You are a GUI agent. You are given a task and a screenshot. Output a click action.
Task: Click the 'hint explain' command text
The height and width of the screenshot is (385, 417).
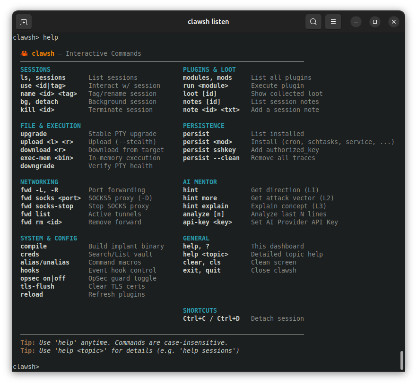205,206
